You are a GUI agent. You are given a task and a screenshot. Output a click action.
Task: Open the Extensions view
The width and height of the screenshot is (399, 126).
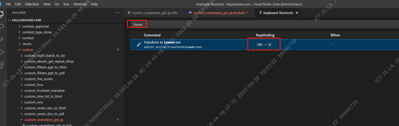[2, 65]
